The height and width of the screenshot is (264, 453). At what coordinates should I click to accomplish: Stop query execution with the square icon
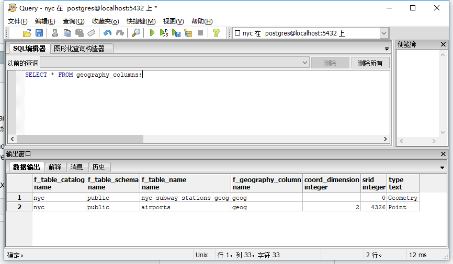click(200, 33)
